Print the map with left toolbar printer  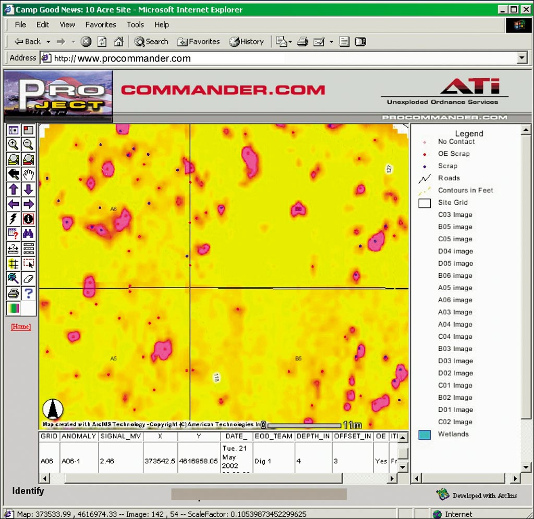(x=13, y=293)
